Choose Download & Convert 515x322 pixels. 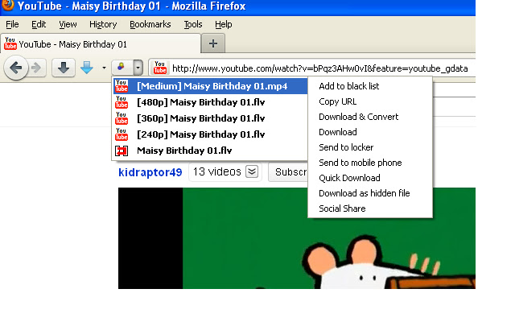pyautogui.click(x=370, y=117)
